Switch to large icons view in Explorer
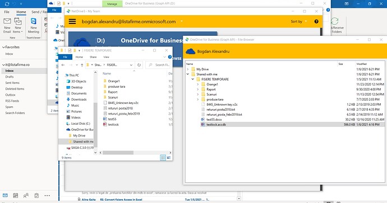This screenshot has width=387, height=203. pyautogui.click(x=169, y=158)
